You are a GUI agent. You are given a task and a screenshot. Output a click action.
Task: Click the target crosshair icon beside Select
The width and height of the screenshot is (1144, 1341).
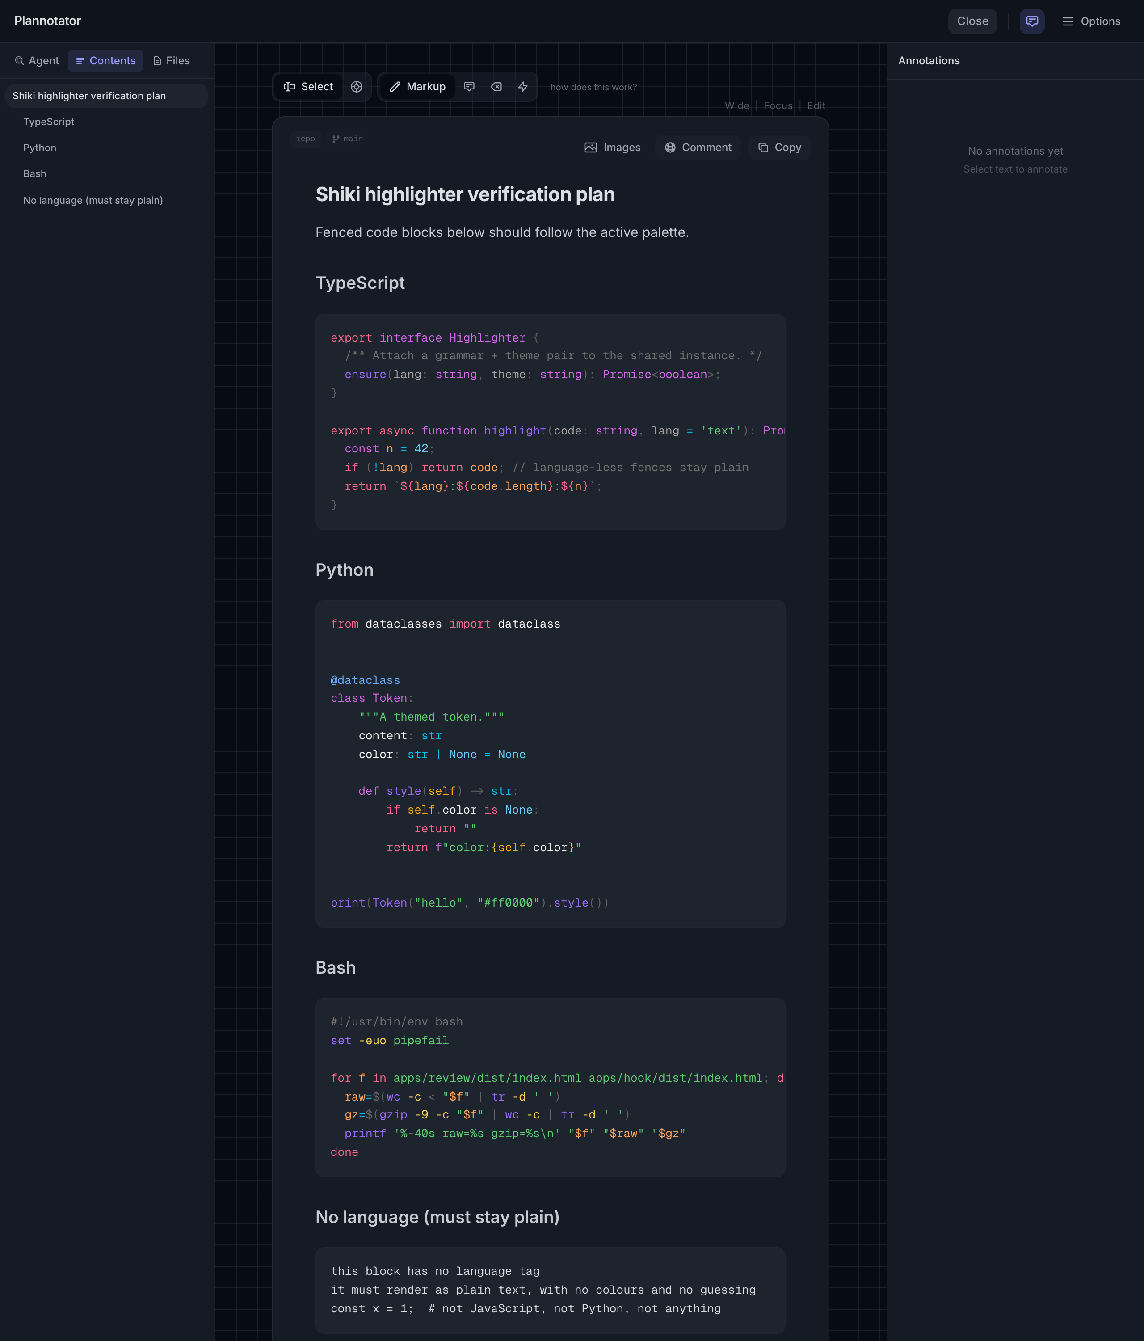(x=357, y=87)
